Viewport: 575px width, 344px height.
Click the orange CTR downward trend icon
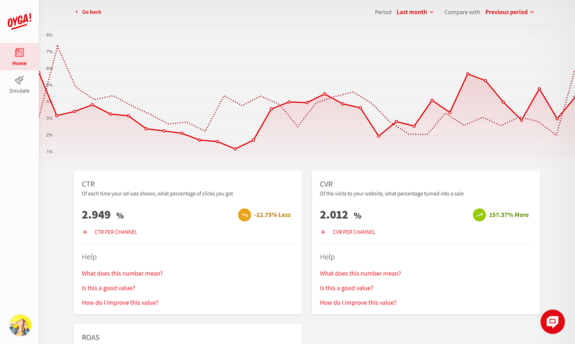pyautogui.click(x=244, y=215)
